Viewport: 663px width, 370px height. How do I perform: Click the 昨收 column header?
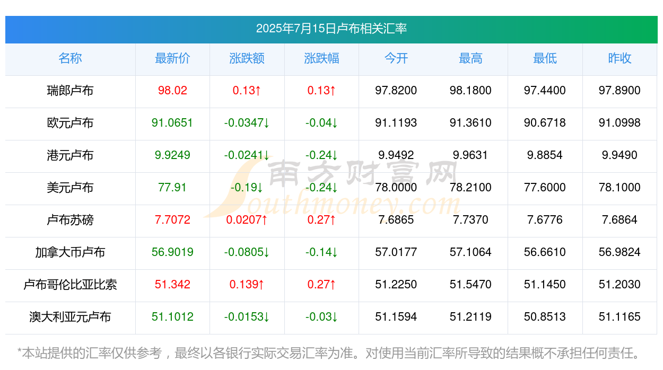(x=620, y=58)
